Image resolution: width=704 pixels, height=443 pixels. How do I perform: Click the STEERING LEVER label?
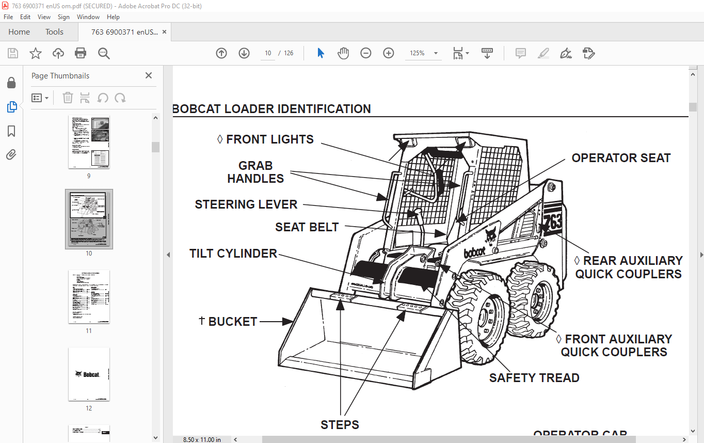246,204
